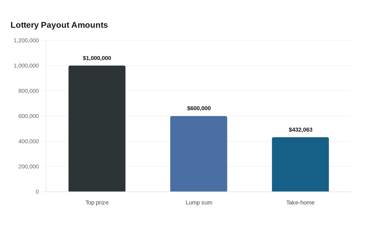This screenshot has height=230, width=367.
Task: Pick the medium blue Lump sum bar color
Action: (x=199, y=154)
